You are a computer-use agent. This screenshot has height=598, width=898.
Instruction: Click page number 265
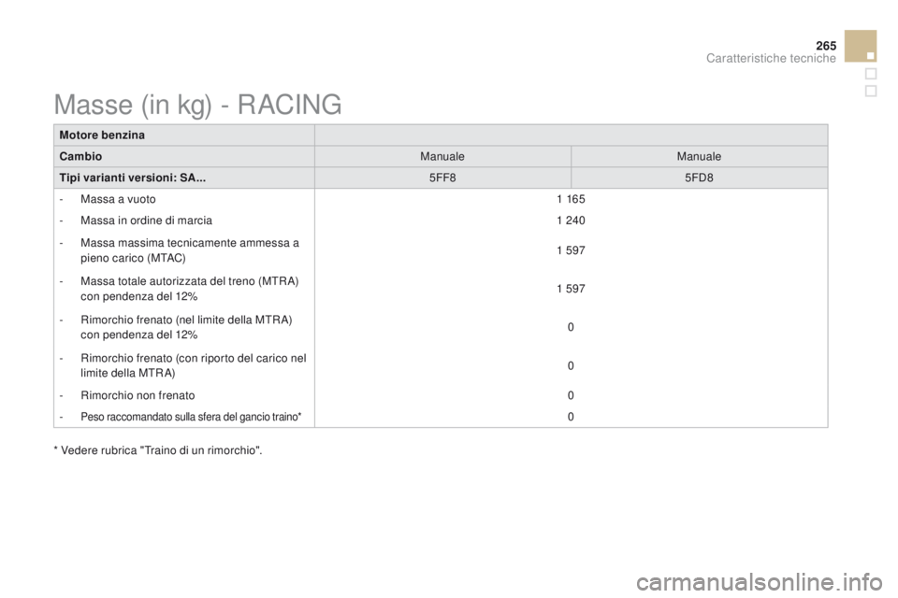click(x=826, y=45)
